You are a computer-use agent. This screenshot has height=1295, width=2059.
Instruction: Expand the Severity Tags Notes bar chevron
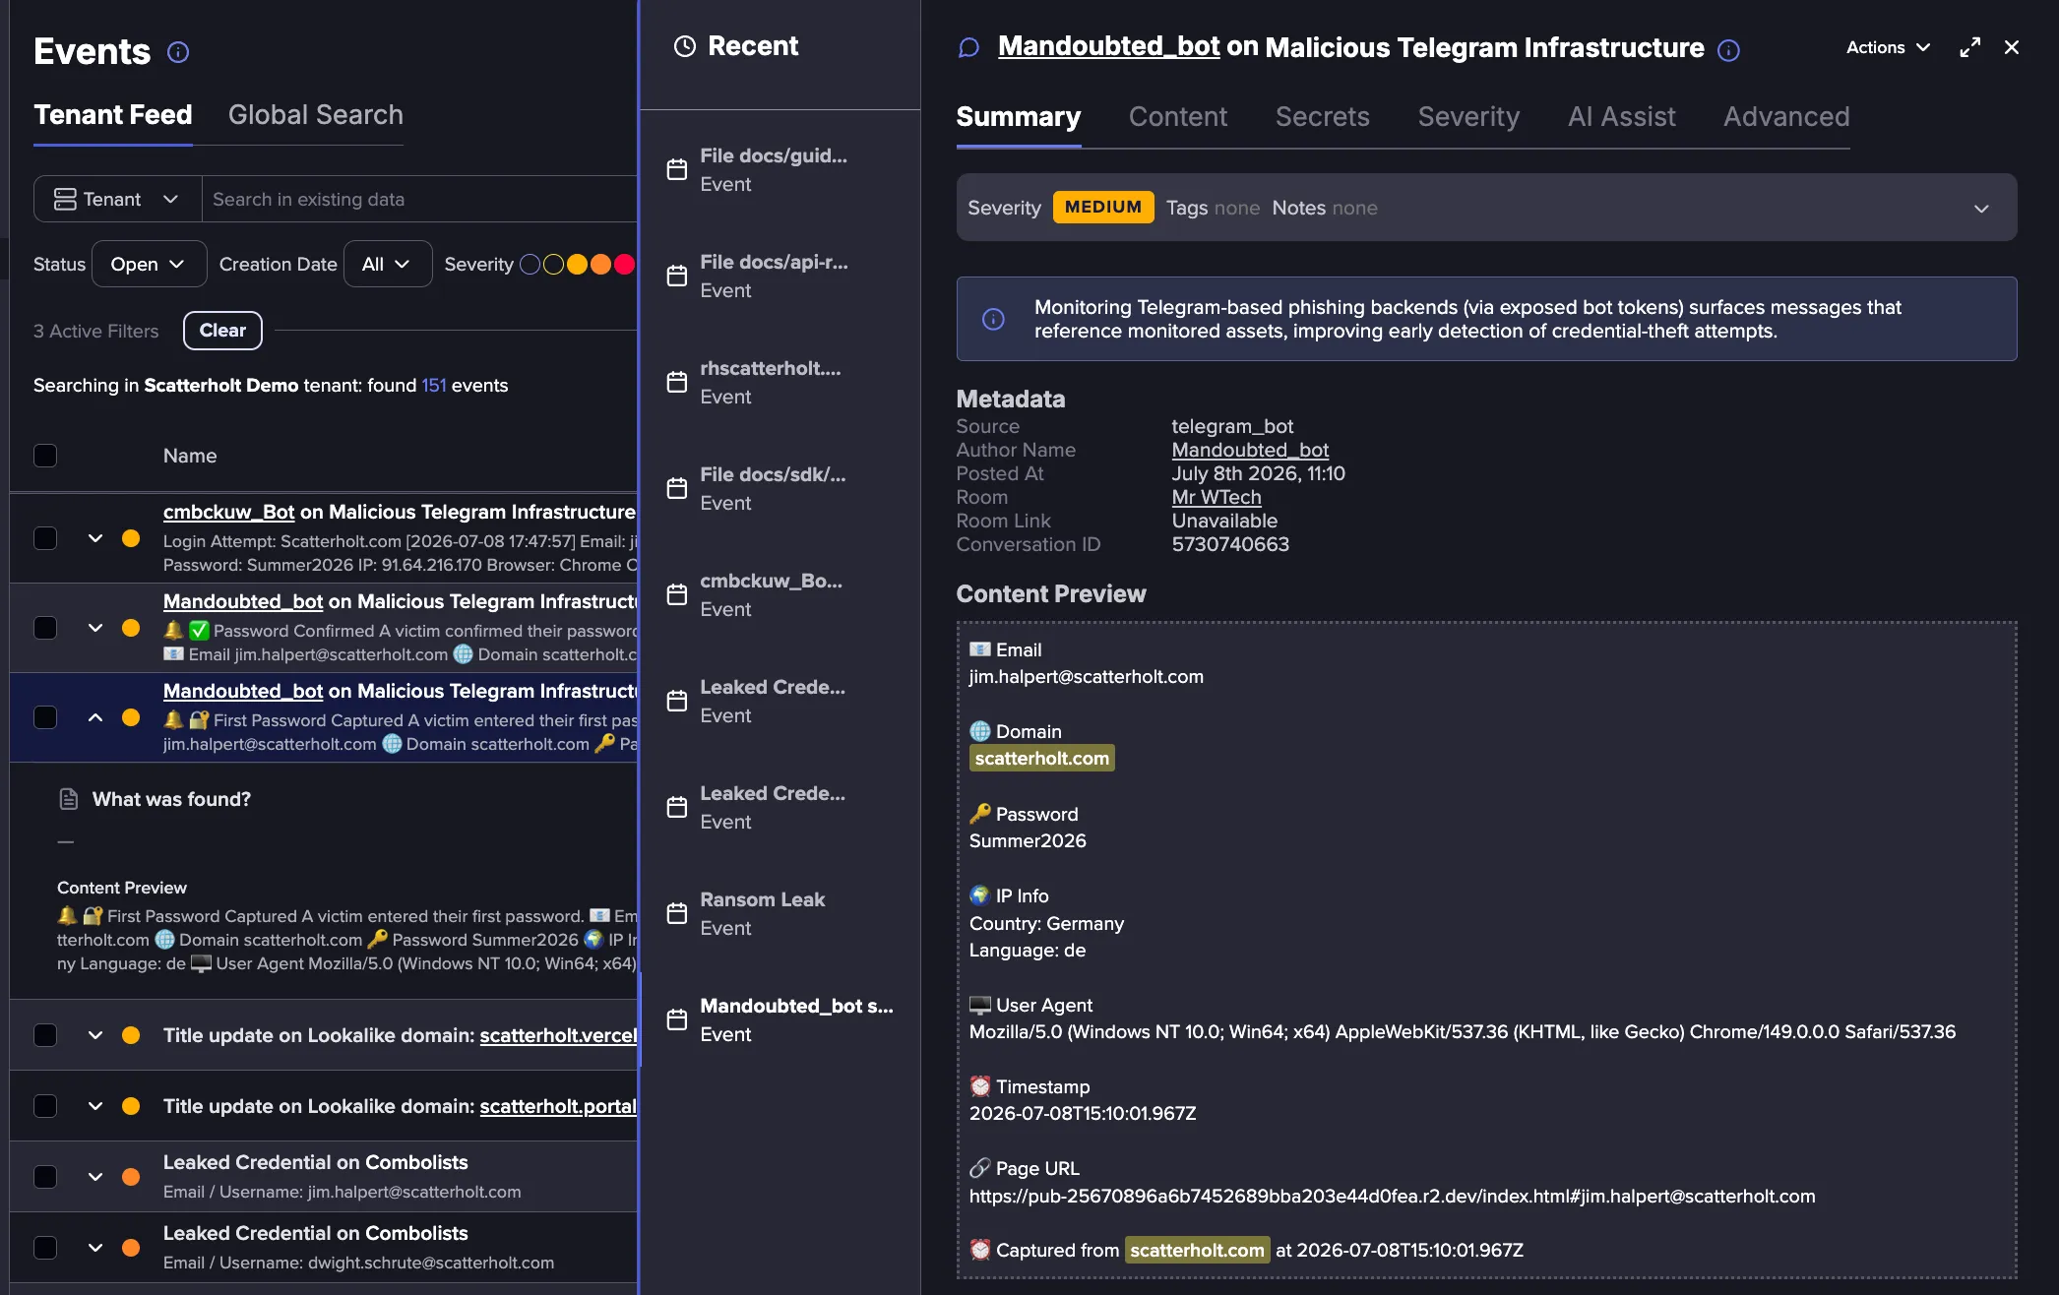coord(1981,209)
